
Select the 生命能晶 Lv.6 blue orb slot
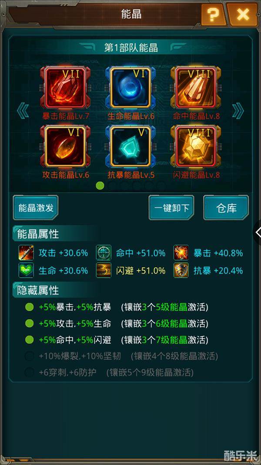pos(130,88)
